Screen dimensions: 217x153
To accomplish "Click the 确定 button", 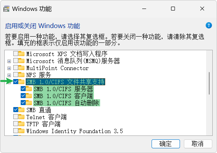I will point(166,144).
